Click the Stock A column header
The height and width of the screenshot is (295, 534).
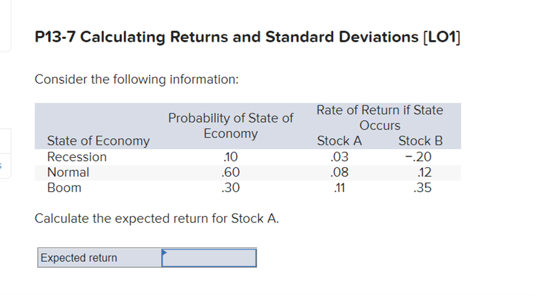(339, 141)
